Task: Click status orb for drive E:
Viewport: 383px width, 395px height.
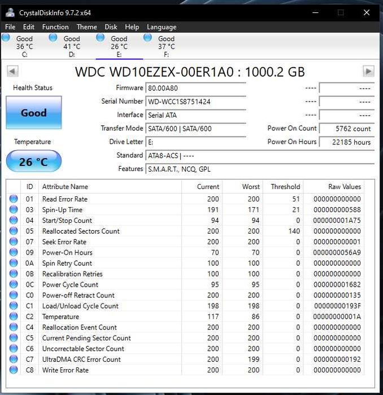Action: 101,38
